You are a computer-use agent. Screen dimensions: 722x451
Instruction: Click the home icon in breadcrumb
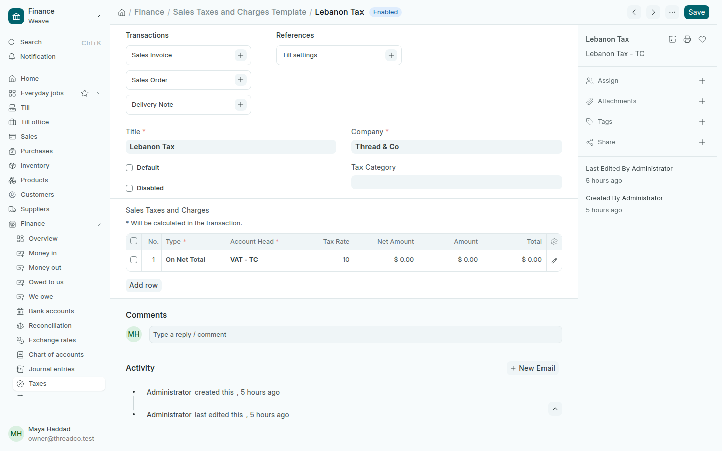click(x=122, y=13)
